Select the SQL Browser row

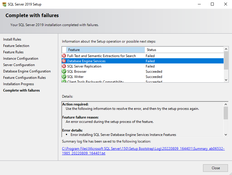tap(143, 71)
